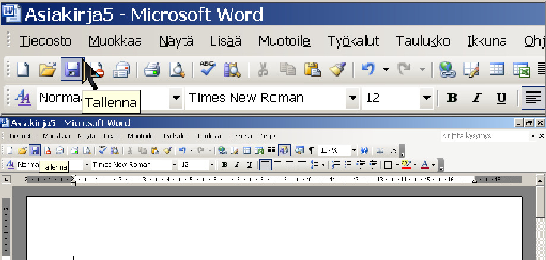Click the magnified Copy icon
Image resolution: width=546 pixels, height=260 pixels.
coord(288,69)
